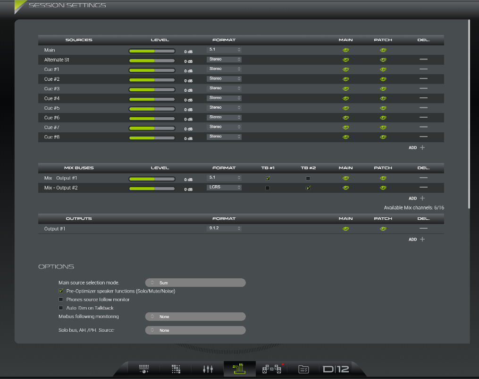The height and width of the screenshot is (379, 479).
Task: Delete the Alternate St source
Action: click(423, 60)
